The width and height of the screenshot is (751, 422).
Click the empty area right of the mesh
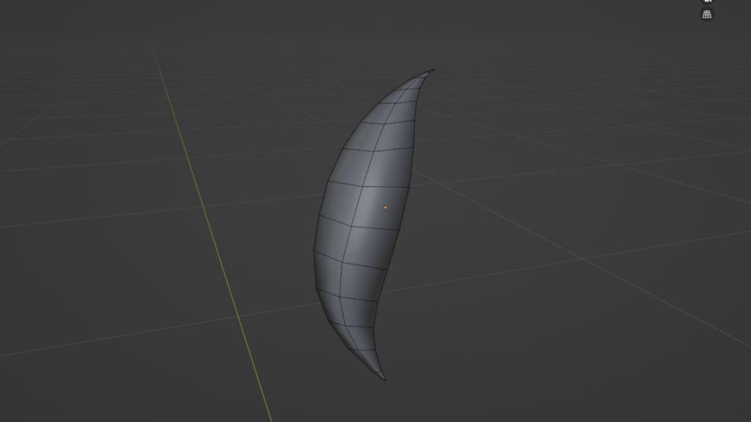tap(550, 220)
